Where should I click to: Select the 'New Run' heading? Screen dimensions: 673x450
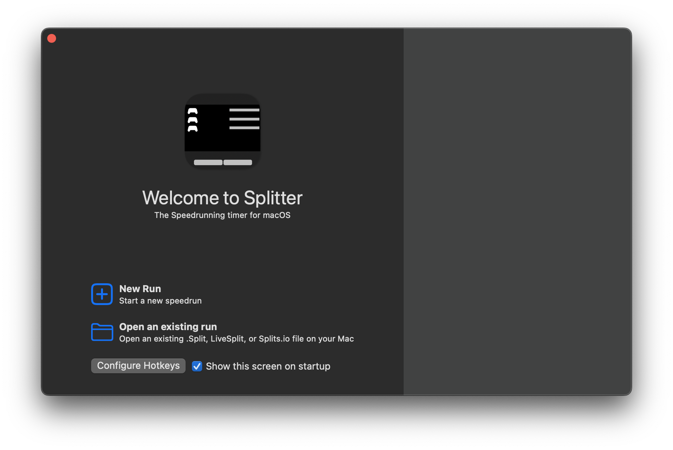tap(140, 289)
